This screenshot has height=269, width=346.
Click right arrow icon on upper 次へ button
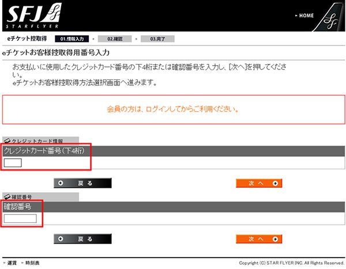click(x=275, y=183)
